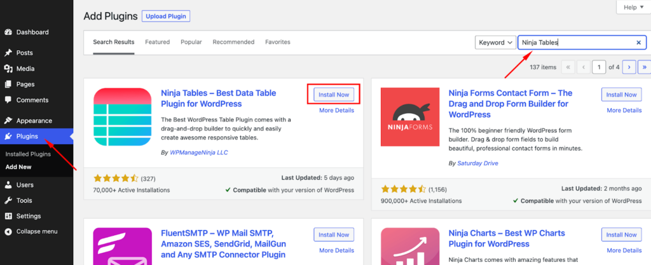
Task: Click the FluentSMTP plugin thumbnail
Action: point(123,247)
